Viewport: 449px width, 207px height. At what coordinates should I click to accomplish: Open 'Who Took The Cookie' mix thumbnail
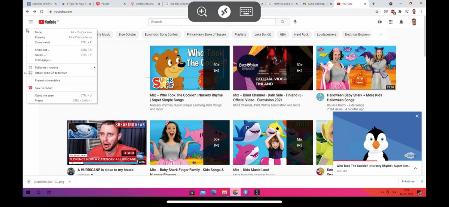190,68
